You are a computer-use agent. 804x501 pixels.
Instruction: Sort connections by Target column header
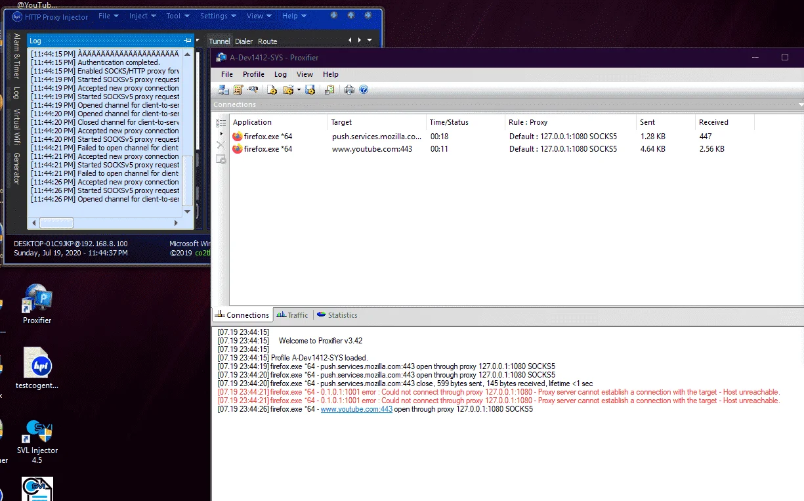pyautogui.click(x=377, y=122)
